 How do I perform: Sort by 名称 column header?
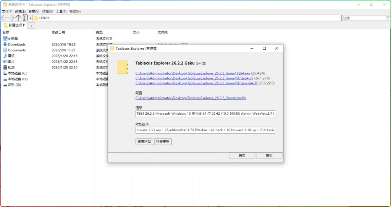pos(6,32)
